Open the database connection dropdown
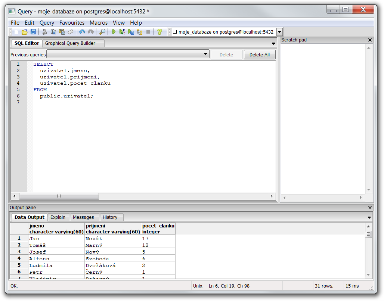Viewport: 384px width, 301px height. (279, 32)
